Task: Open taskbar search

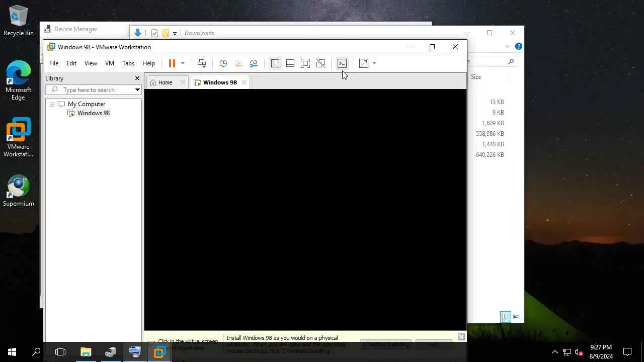Action: click(x=36, y=352)
